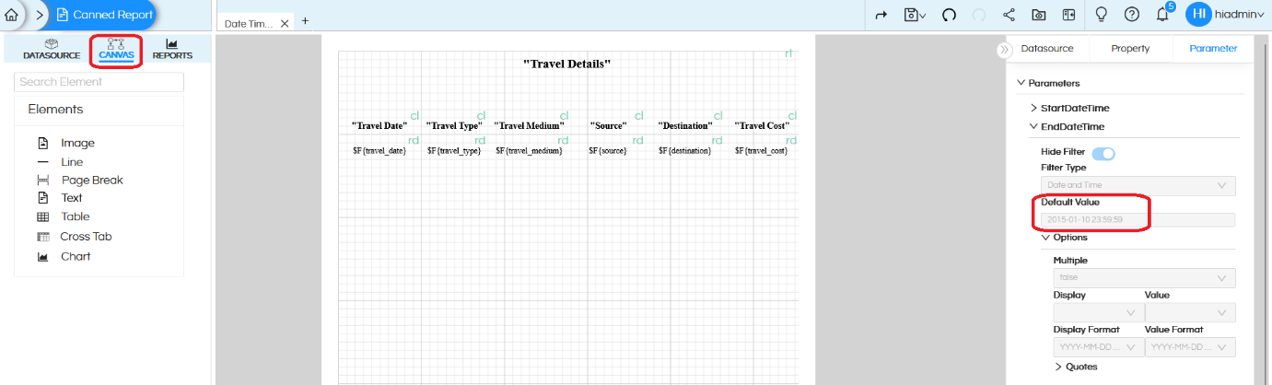Click the Default Value field
This screenshot has width=1272, height=385.
(1138, 220)
